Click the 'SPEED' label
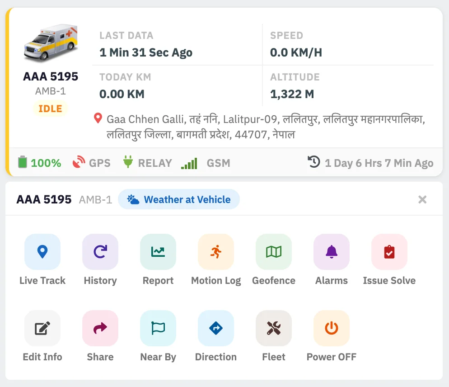This screenshot has height=387, width=449. 287,35
